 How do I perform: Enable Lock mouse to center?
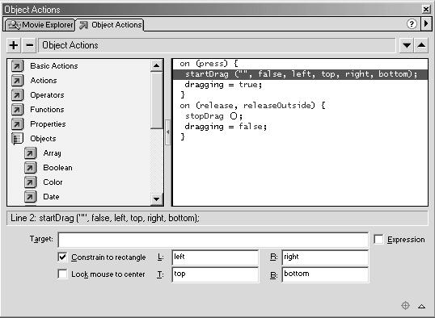63,274
